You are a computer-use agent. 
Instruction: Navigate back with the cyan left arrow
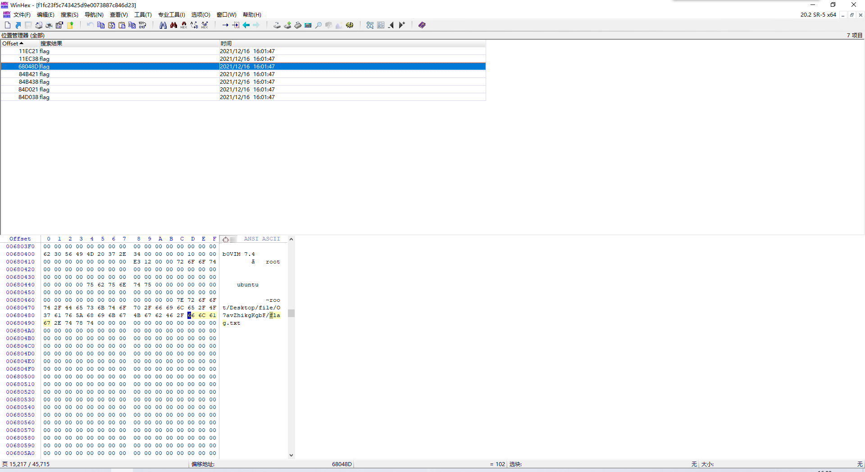[246, 25]
